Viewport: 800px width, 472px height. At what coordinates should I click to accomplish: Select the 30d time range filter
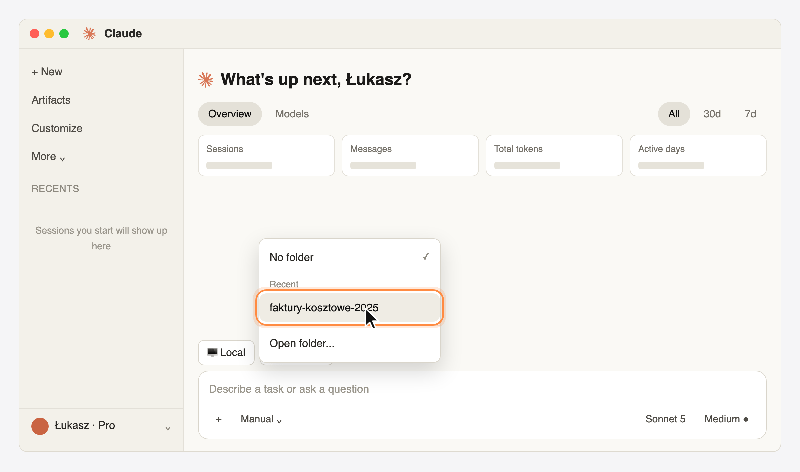pos(712,114)
